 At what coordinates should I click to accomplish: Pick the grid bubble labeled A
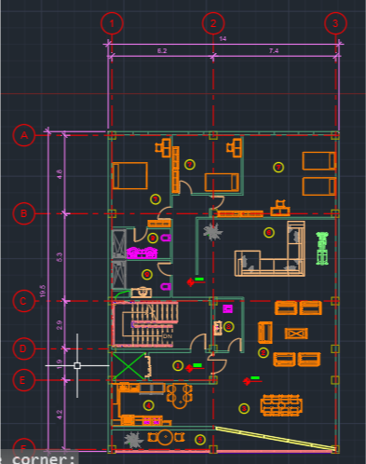pyautogui.click(x=24, y=135)
